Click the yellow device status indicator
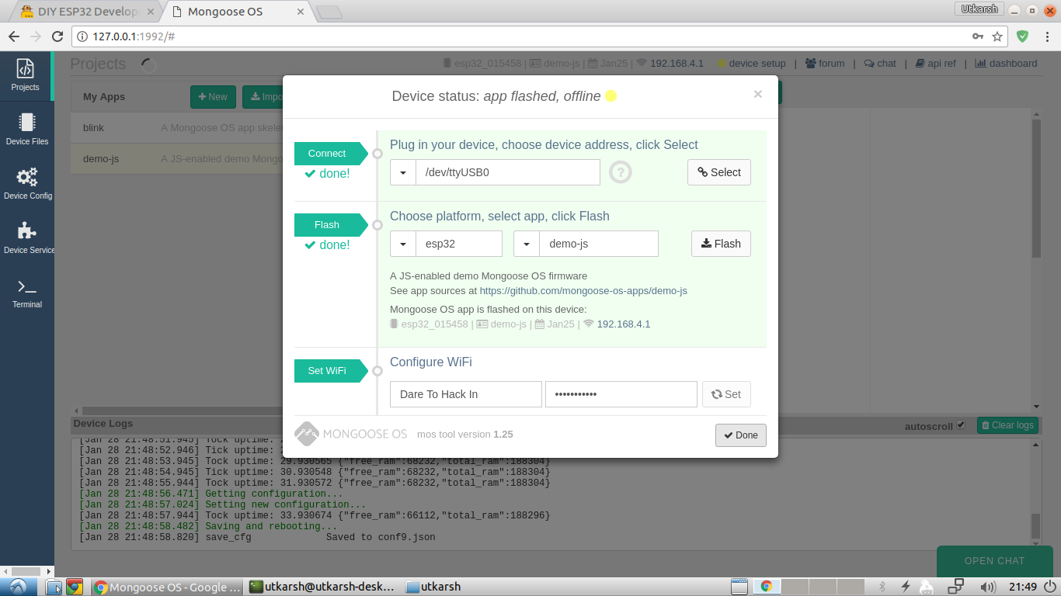Image resolution: width=1061 pixels, height=596 pixels. click(611, 96)
